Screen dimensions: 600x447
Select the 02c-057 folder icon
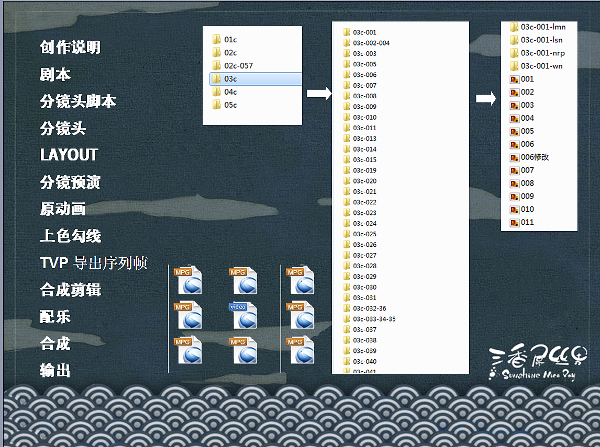217,65
